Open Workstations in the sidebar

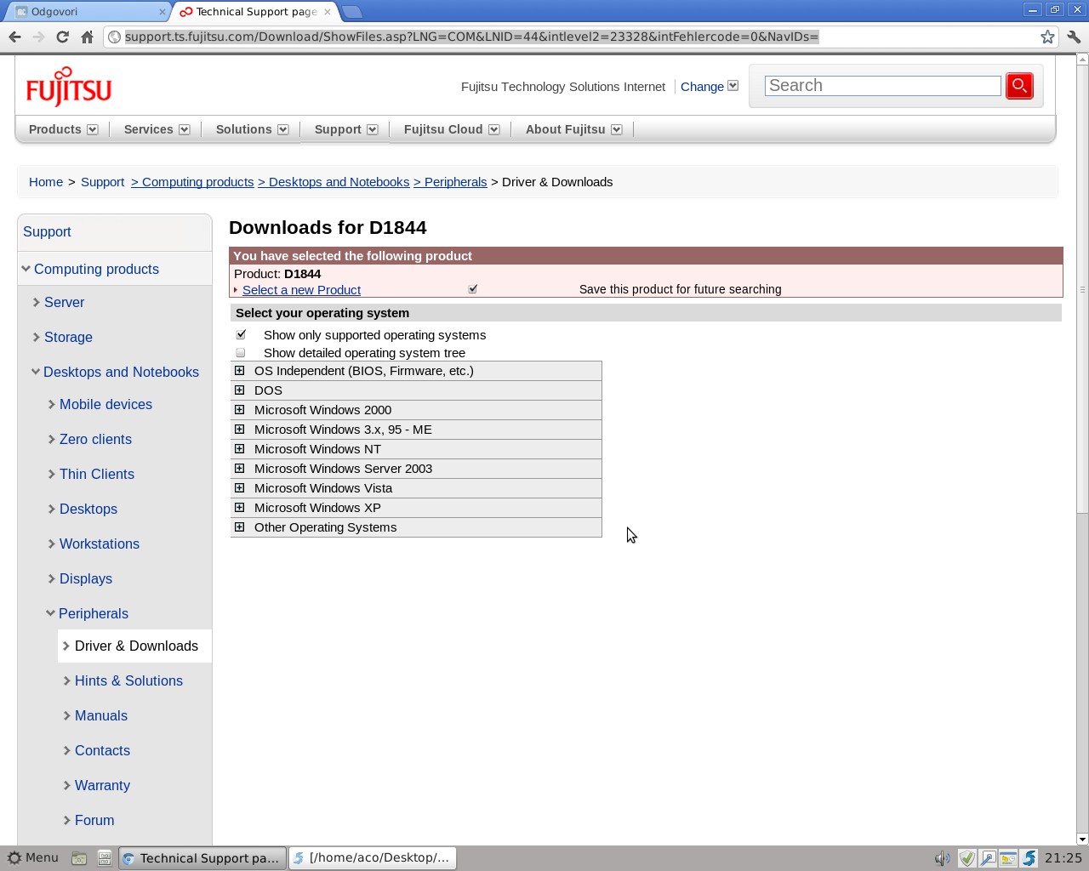tap(100, 544)
